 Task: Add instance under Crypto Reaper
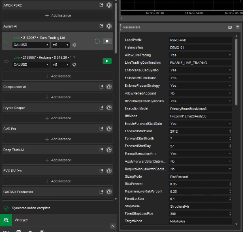pyautogui.click(x=58, y=118)
